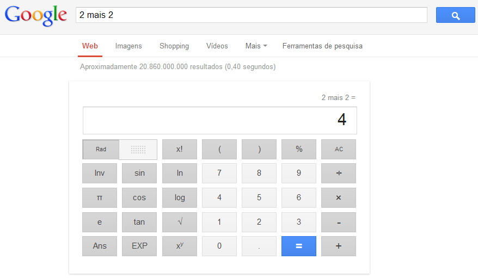
Task: Click the factorial x! key
Action: coord(180,149)
